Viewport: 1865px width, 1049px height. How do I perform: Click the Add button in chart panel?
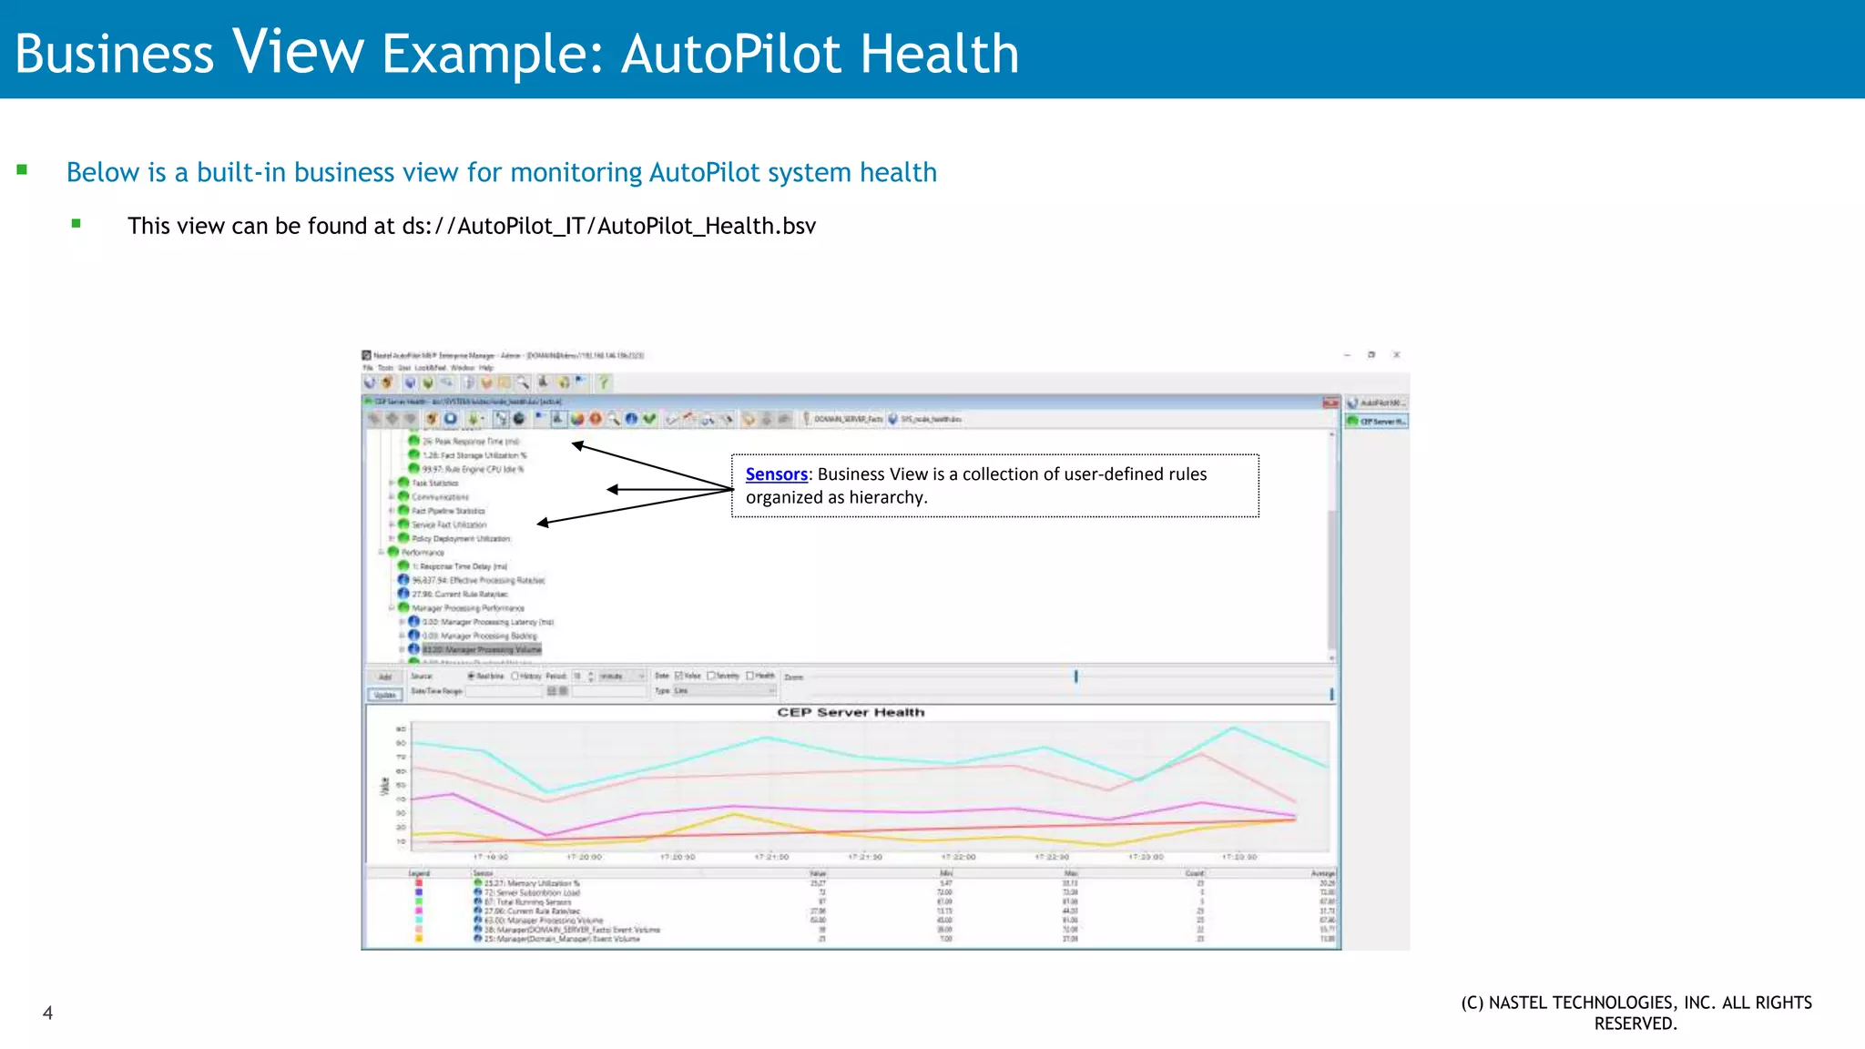click(385, 677)
